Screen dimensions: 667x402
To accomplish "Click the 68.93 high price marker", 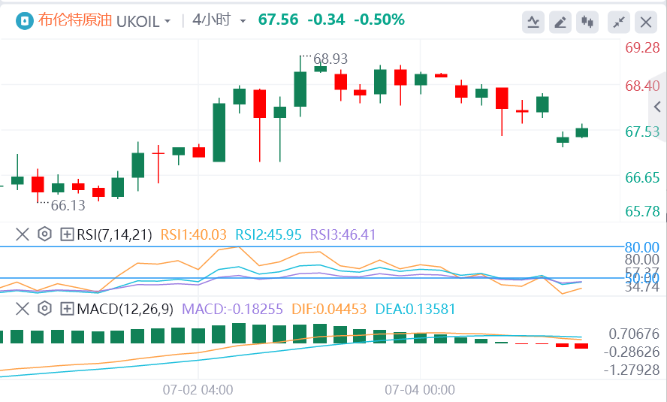I will pos(330,59).
